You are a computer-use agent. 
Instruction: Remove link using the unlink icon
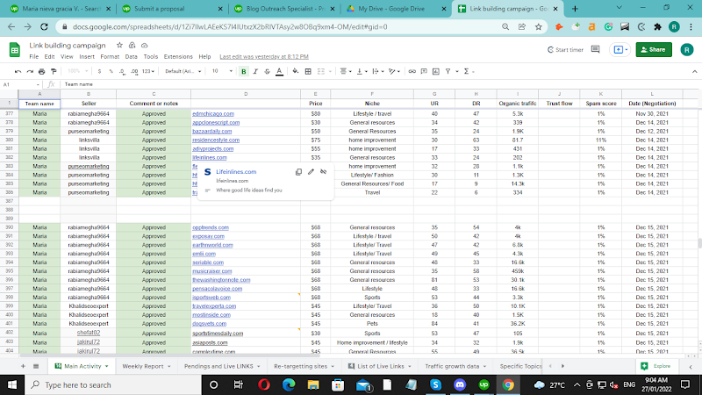click(x=324, y=172)
